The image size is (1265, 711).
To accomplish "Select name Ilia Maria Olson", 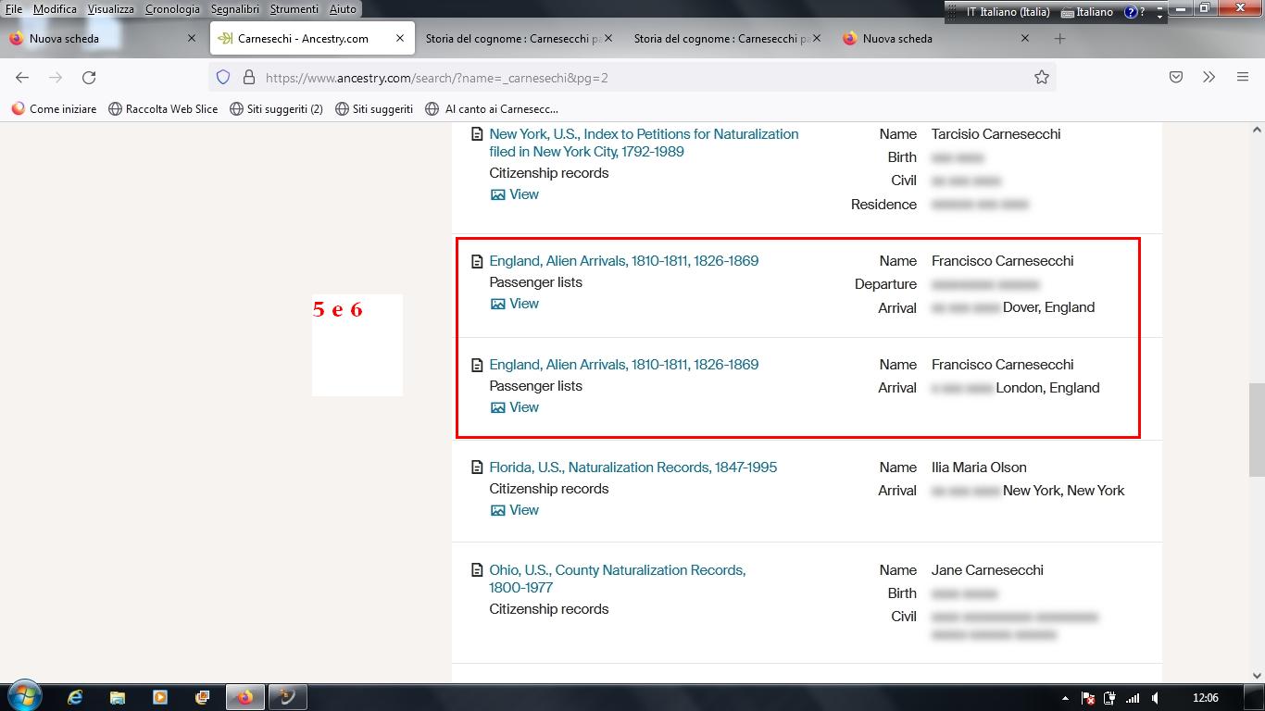I will 979,468.
